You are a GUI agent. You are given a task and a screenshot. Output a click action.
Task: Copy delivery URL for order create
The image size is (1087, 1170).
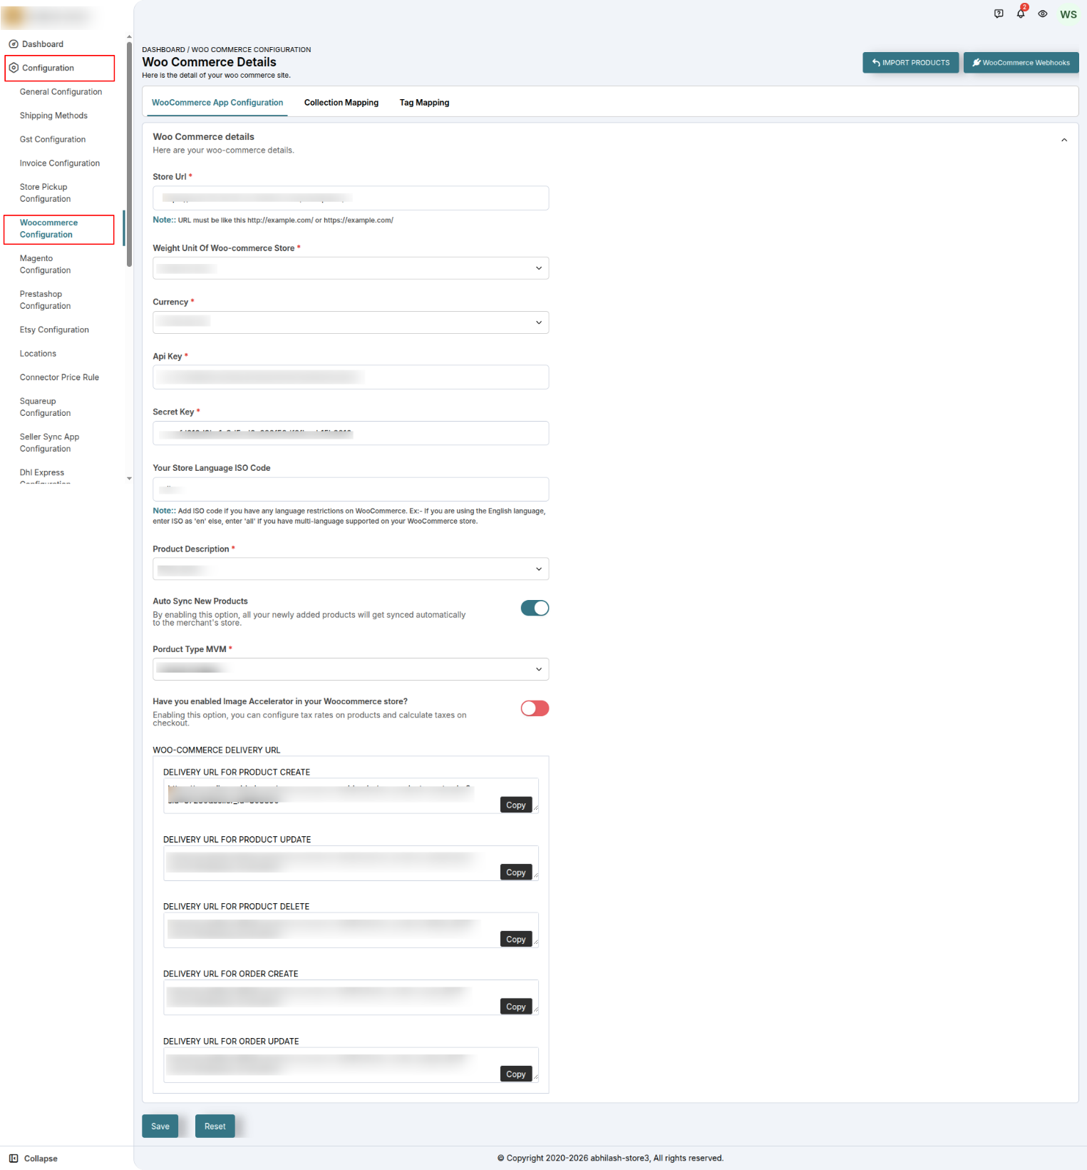coord(516,1007)
